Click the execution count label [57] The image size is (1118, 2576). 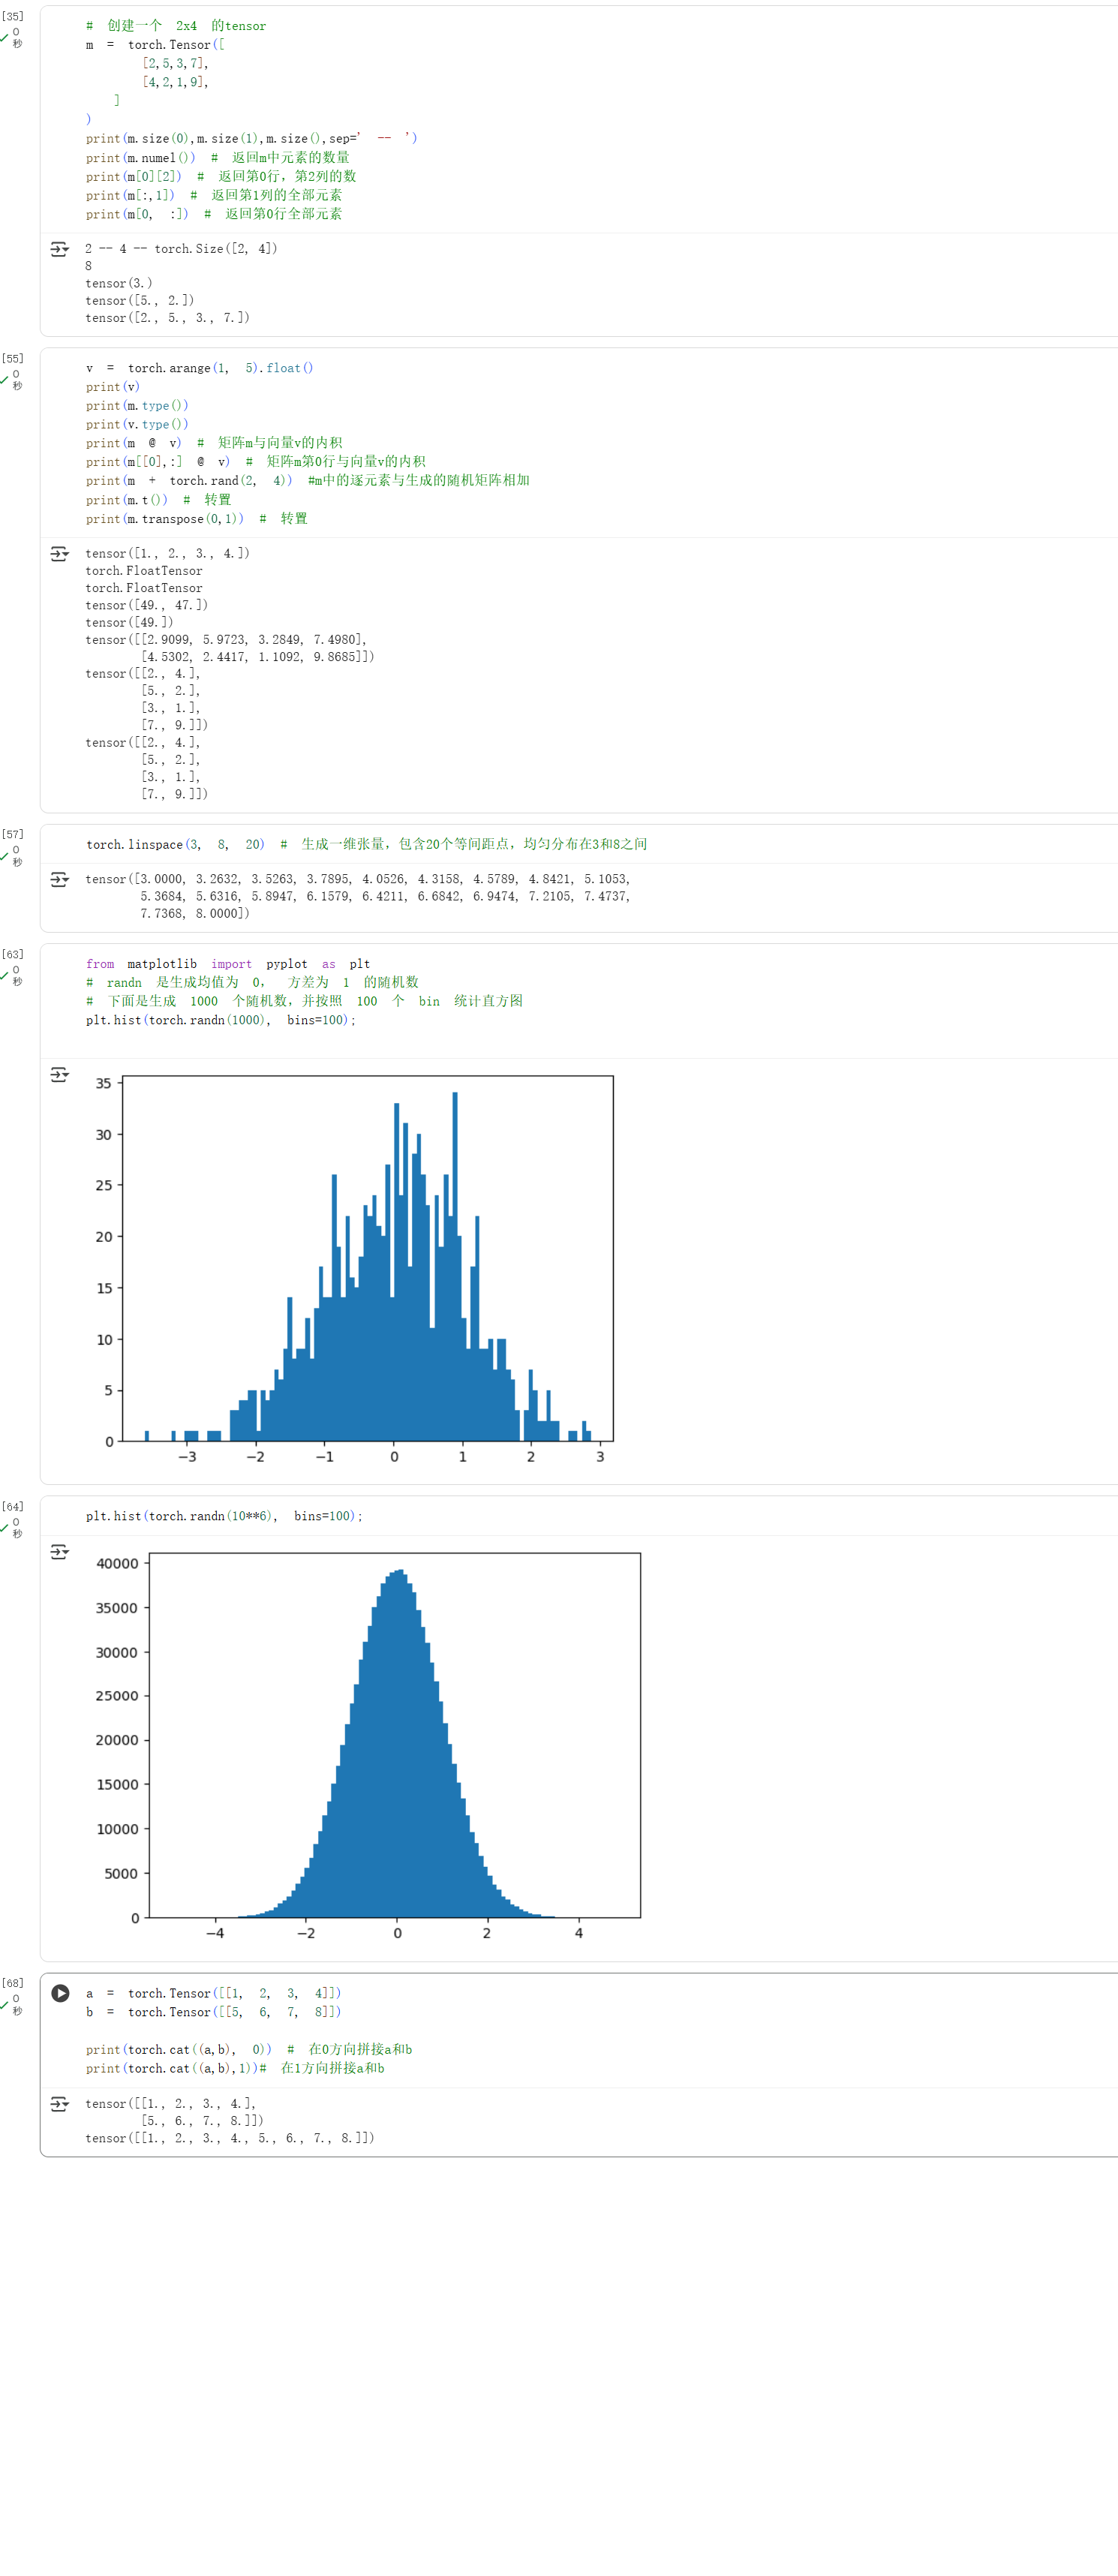pyautogui.click(x=13, y=834)
